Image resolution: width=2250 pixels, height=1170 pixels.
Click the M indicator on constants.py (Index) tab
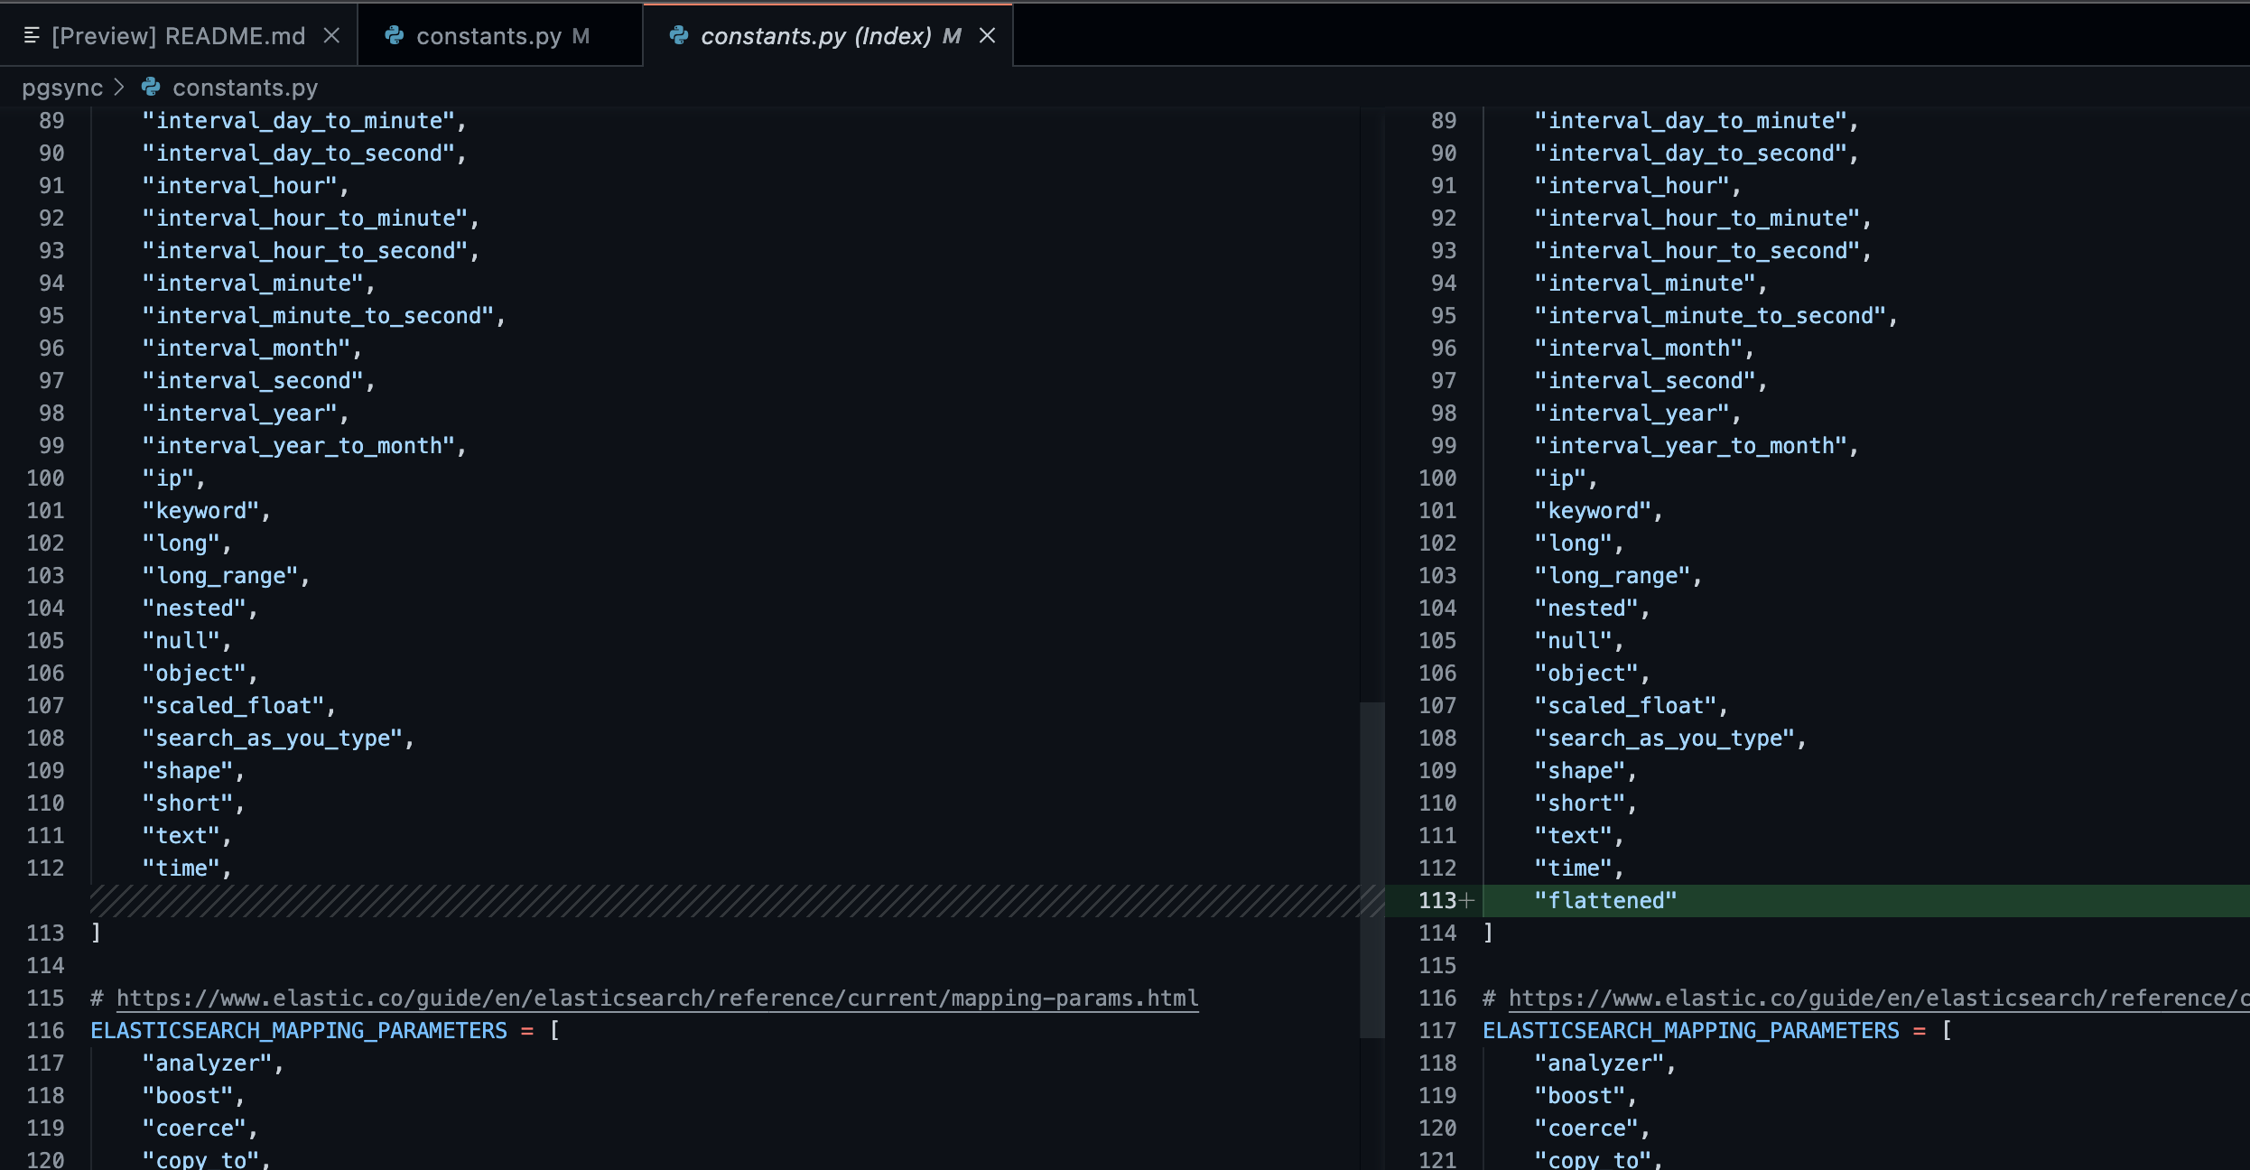pos(950,36)
